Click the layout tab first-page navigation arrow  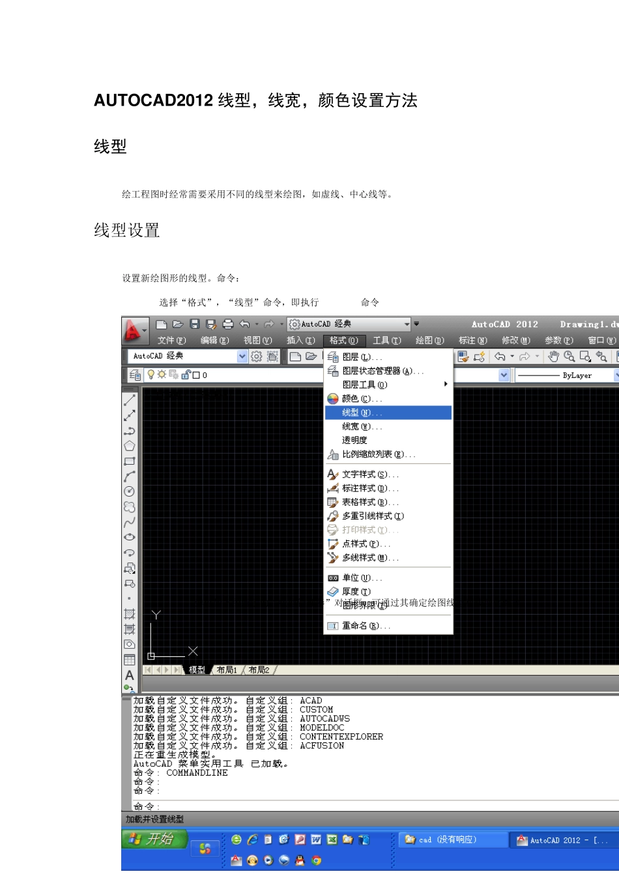coord(148,670)
